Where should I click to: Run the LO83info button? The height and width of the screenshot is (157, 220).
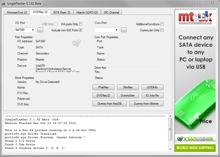[152, 87]
